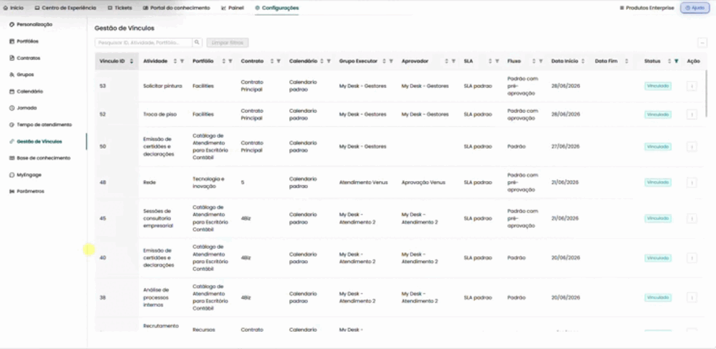The width and height of the screenshot is (716, 349).
Task: Click the Troca de piso activity cell
Action: pos(160,114)
